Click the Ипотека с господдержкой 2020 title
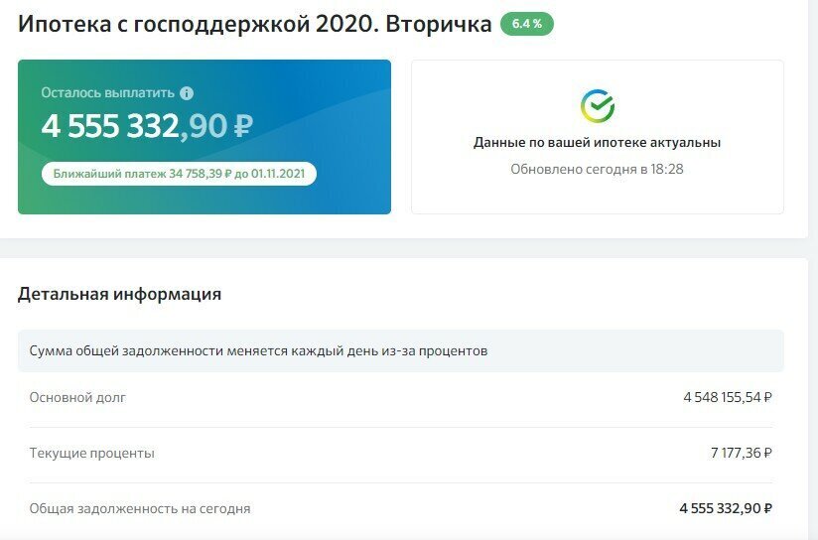The image size is (818, 540). 254,24
